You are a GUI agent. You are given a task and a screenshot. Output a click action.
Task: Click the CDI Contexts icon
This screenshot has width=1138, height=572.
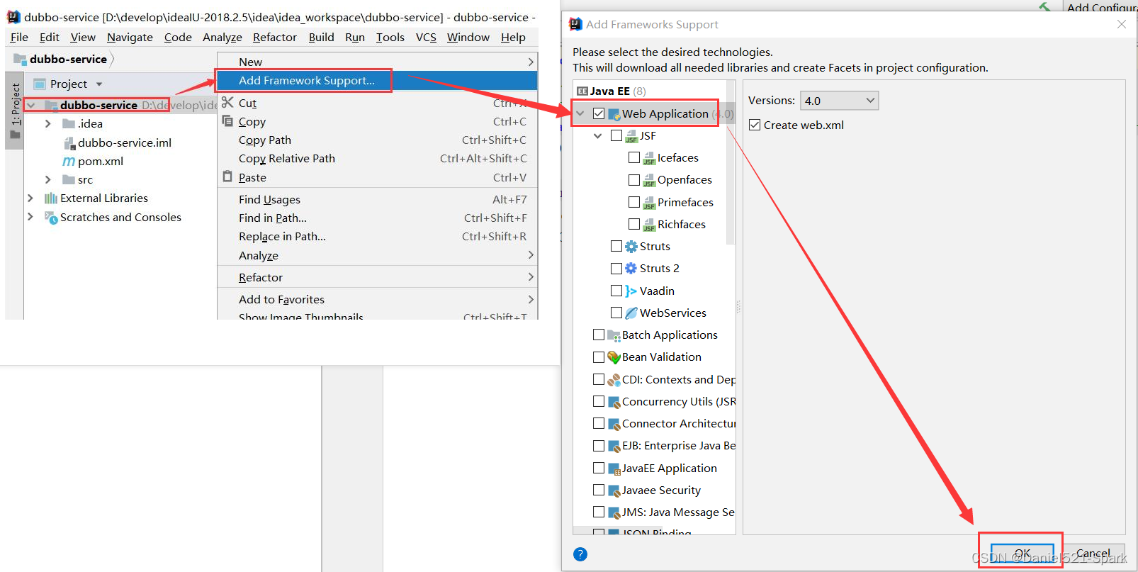(x=614, y=380)
